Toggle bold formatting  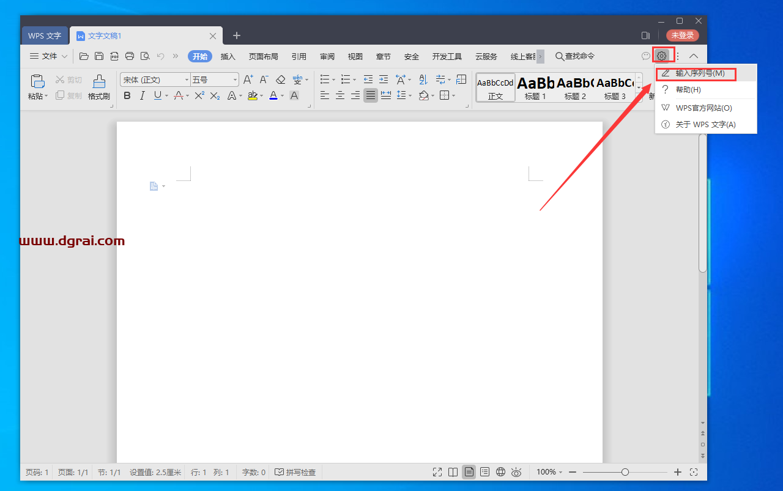pyautogui.click(x=127, y=95)
